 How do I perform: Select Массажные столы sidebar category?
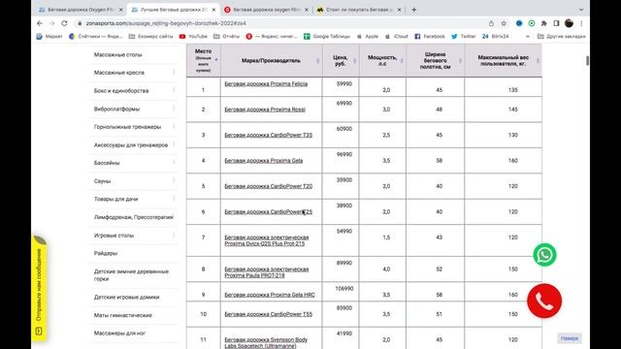(118, 54)
